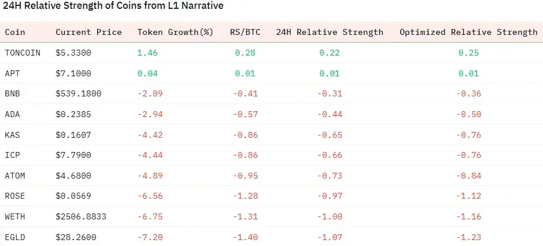Click the Token Growth(%) column header
Screen dimensions: 543x246
[x=175, y=32]
